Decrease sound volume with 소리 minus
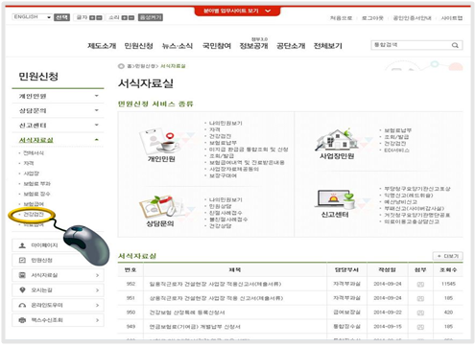Image resolution: width=475 pixels, height=347 pixels. click(131, 17)
